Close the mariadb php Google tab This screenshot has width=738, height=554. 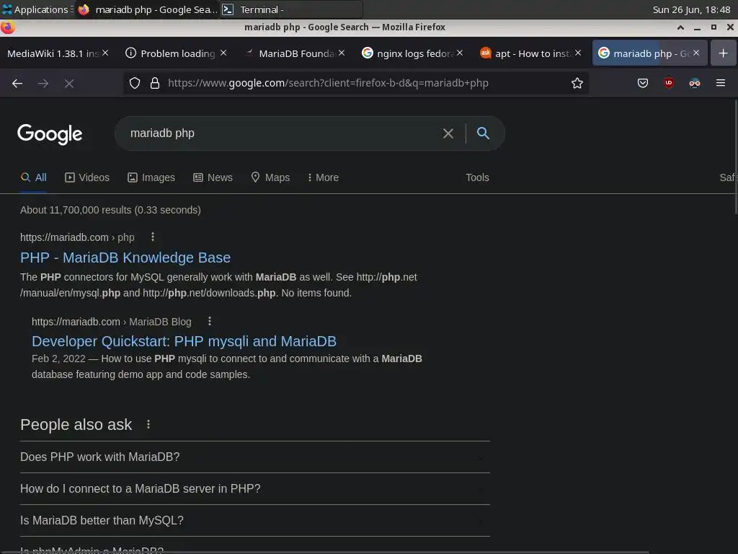[696, 53]
